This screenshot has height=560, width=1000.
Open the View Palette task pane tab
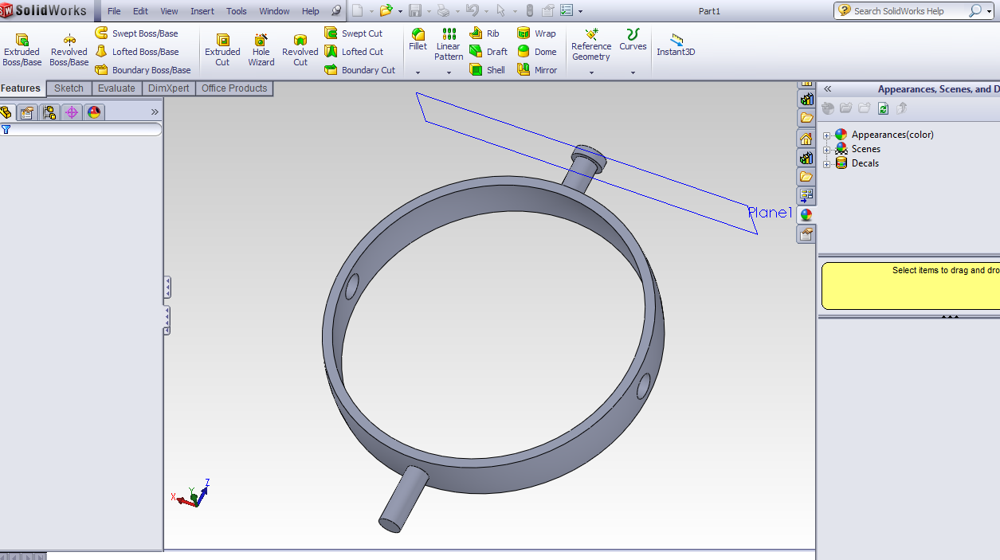806,195
